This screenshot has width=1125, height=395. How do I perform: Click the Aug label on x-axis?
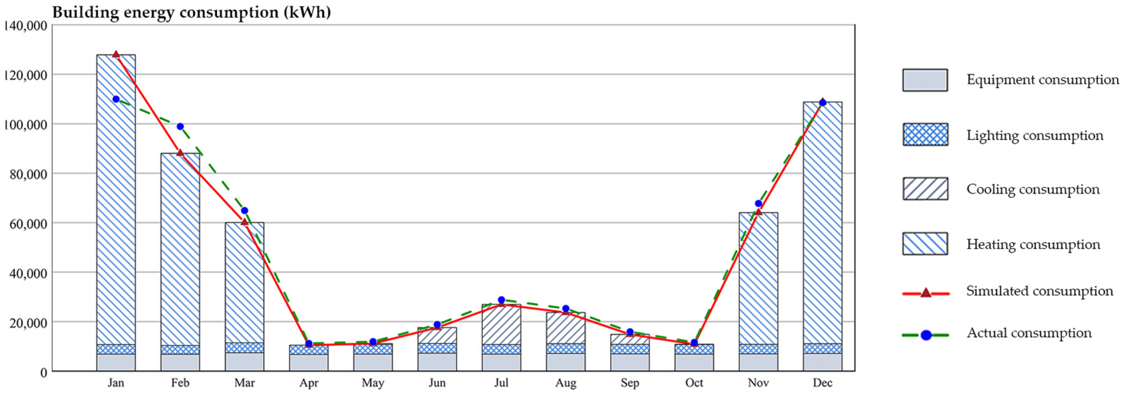coord(565,383)
